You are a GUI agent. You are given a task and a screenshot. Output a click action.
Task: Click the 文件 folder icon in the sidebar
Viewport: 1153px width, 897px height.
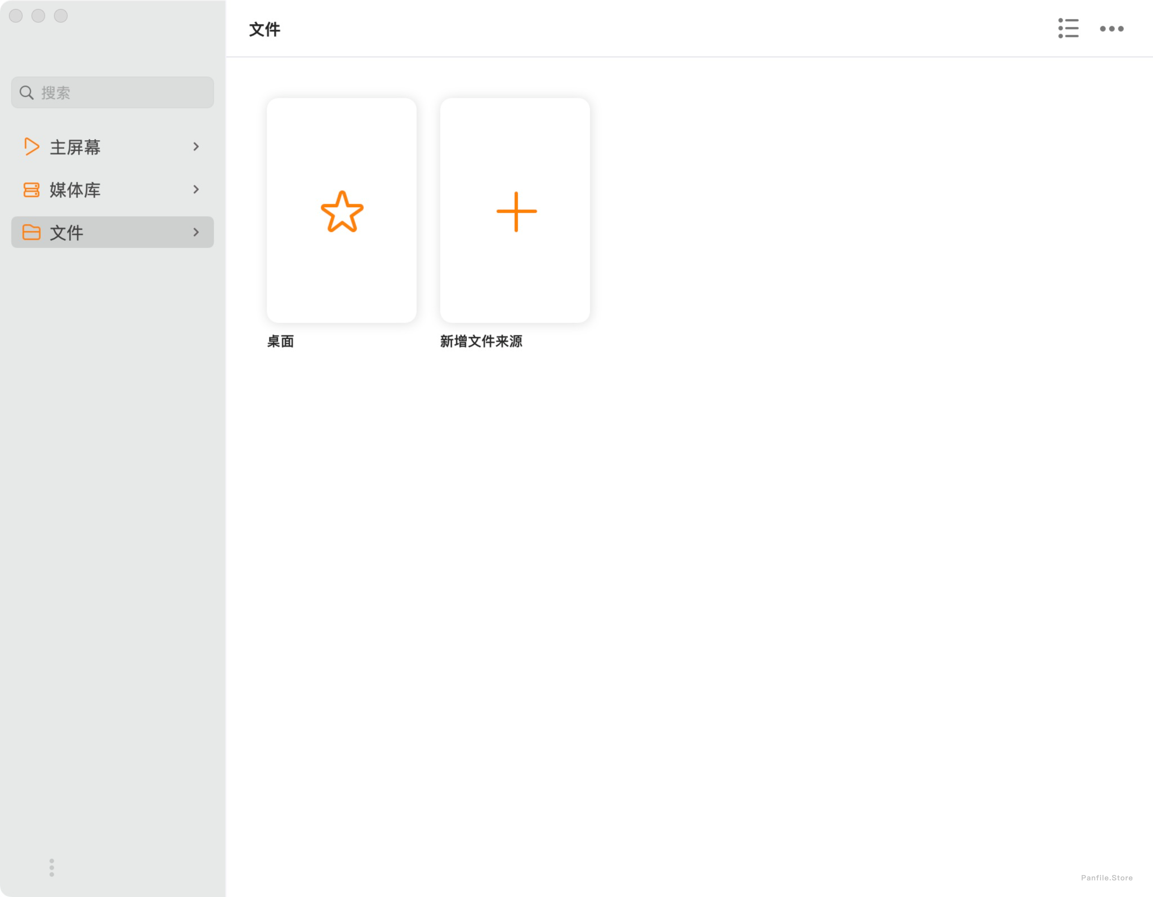click(x=31, y=232)
